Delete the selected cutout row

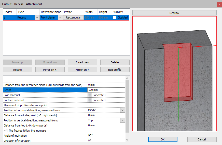point(115,62)
